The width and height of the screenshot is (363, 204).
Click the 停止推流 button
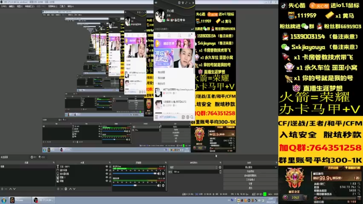point(249,167)
